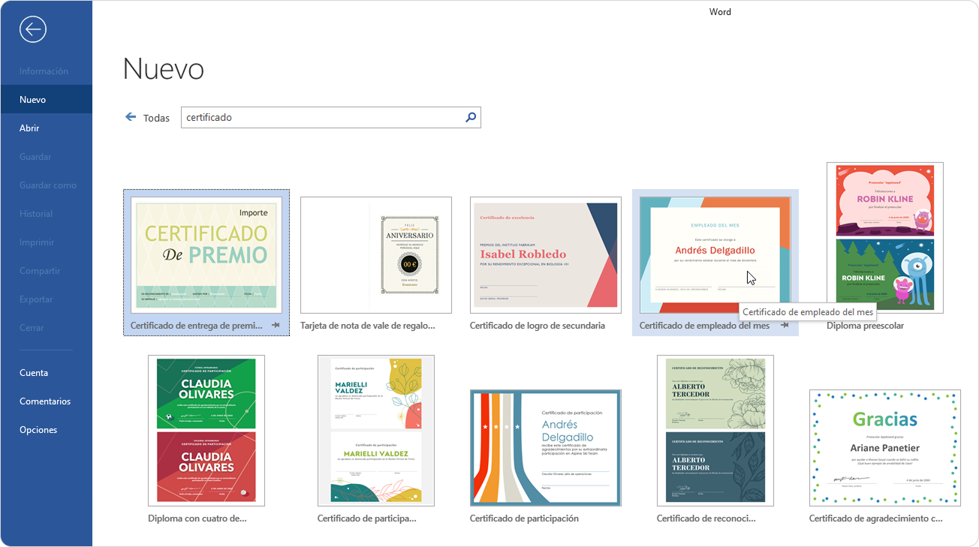Choose the Certificado de logro de secundaria template
Image resolution: width=979 pixels, height=547 pixels.
(x=546, y=255)
